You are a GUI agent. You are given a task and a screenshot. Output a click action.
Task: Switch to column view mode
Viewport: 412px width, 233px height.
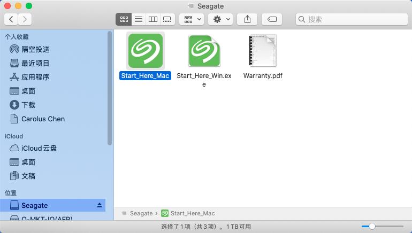point(153,19)
